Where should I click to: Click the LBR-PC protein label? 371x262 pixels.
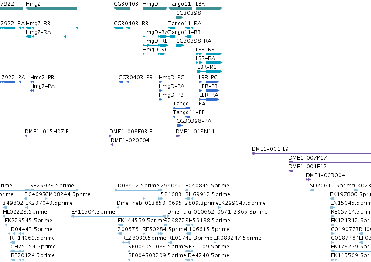click(208, 78)
